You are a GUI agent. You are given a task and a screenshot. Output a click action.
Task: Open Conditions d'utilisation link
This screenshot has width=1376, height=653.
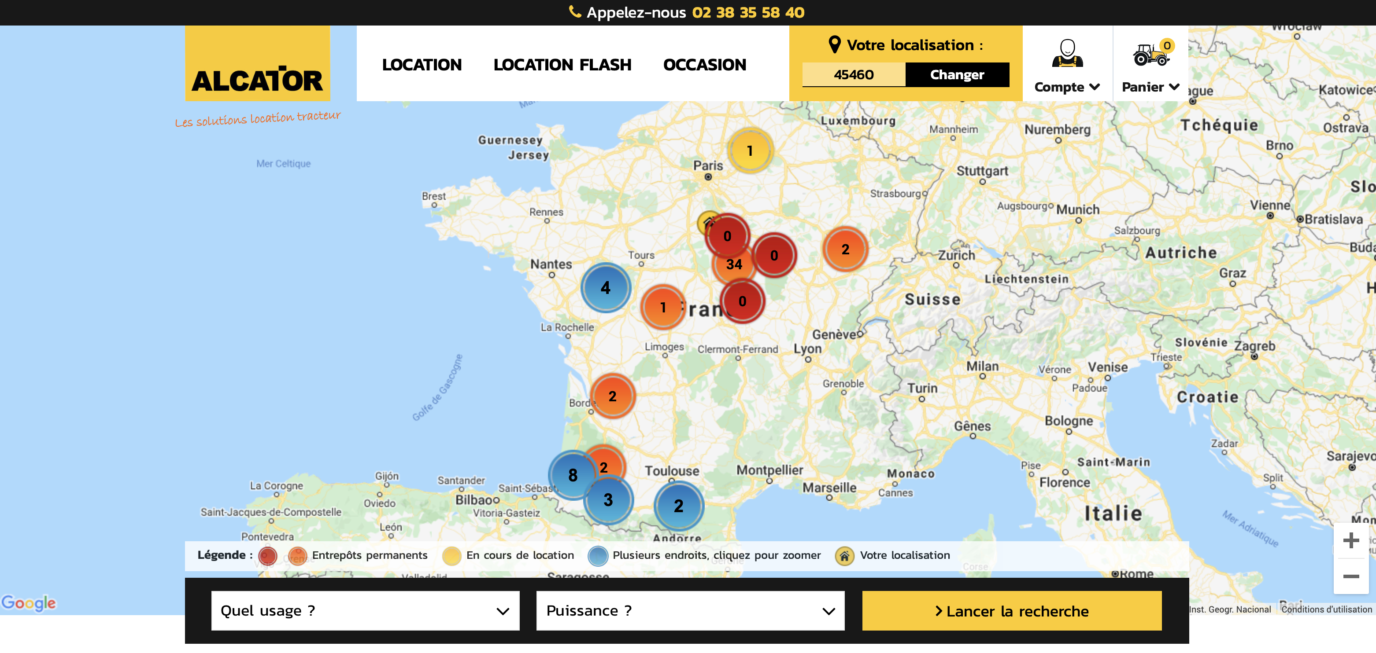1326,609
